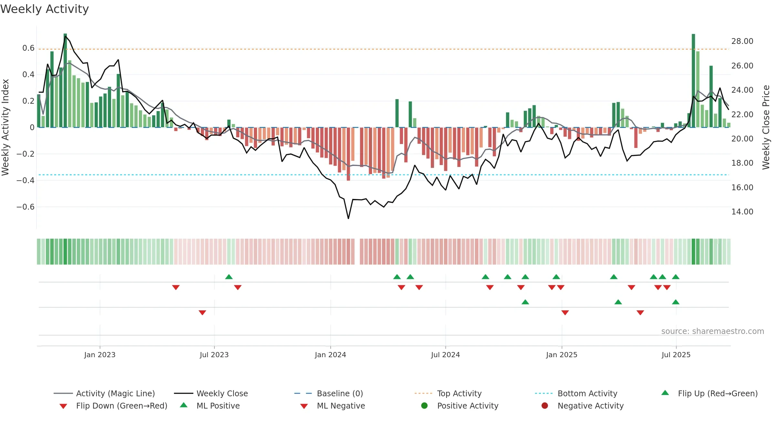Screen dimensions: 775x436
Task: Click the −0.2 activity index axis label
Action: [26, 154]
